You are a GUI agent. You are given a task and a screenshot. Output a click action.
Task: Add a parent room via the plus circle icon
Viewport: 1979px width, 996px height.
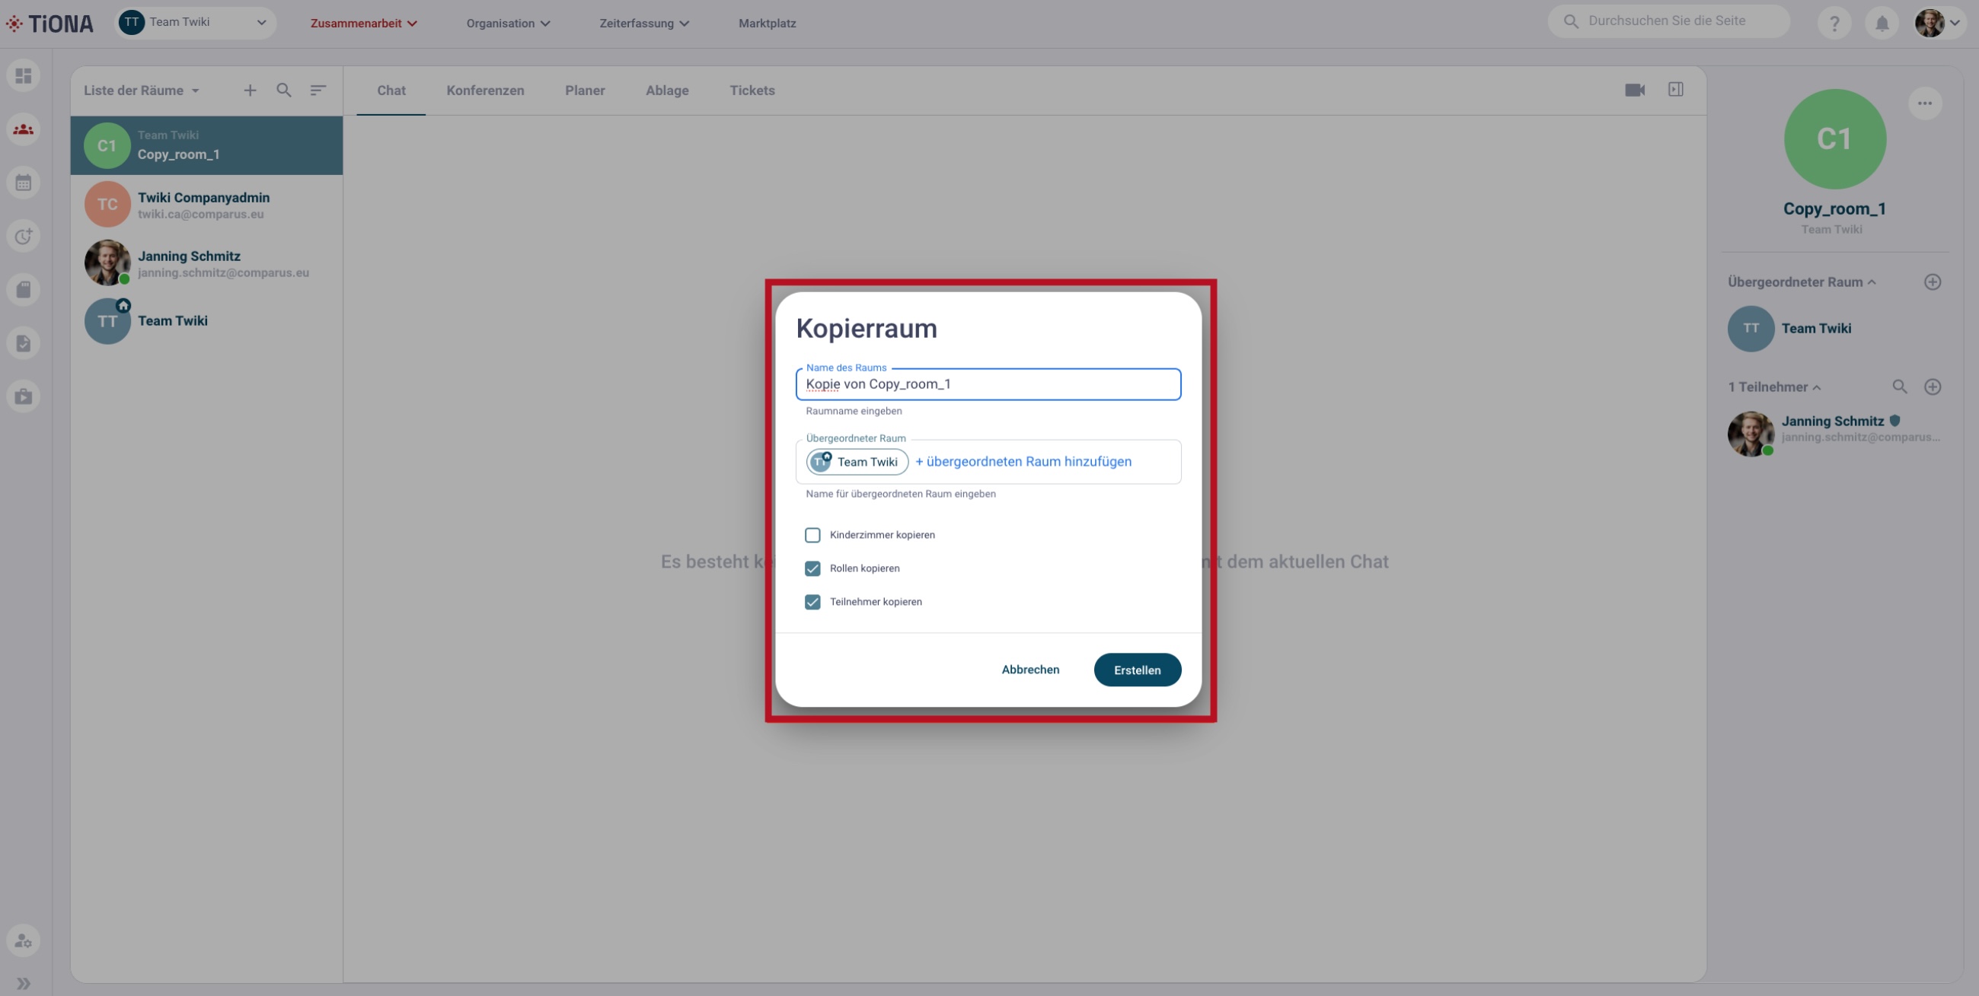tap(1933, 282)
